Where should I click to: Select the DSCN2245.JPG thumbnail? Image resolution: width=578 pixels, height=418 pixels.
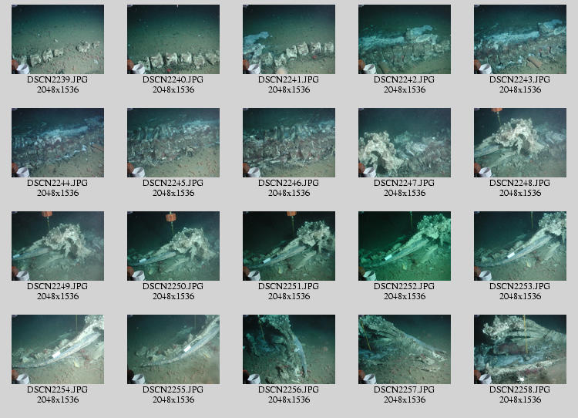coord(173,143)
